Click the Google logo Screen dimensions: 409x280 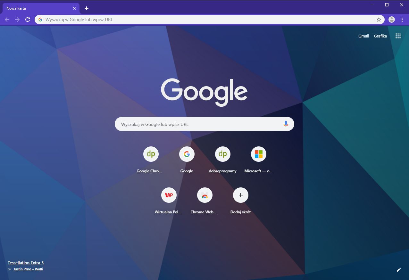pos(204,92)
